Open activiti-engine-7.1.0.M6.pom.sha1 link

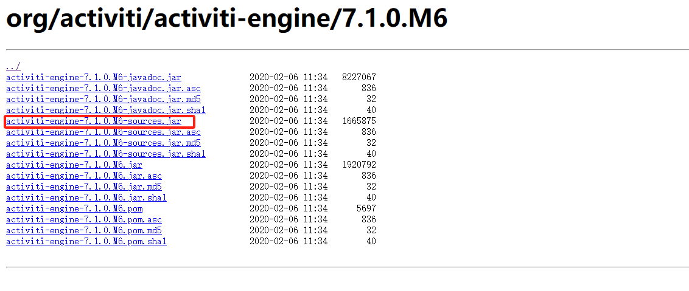pyautogui.click(x=86, y=241)
